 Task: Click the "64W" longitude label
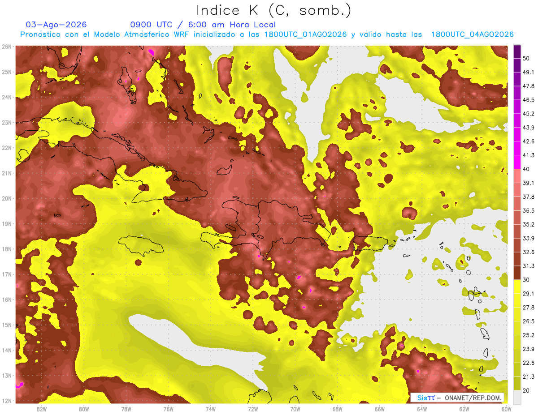pyautogui.click(x=422, y=409)
